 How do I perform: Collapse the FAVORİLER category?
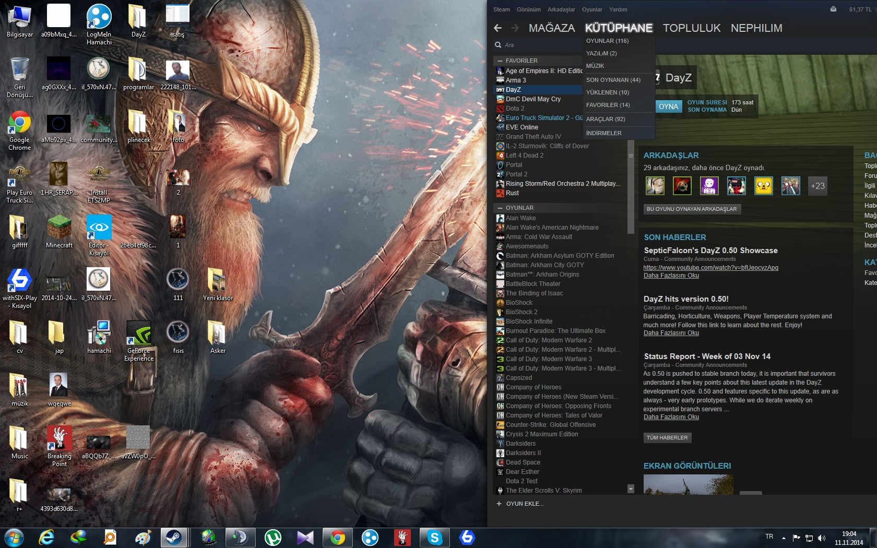pos(500,61)
